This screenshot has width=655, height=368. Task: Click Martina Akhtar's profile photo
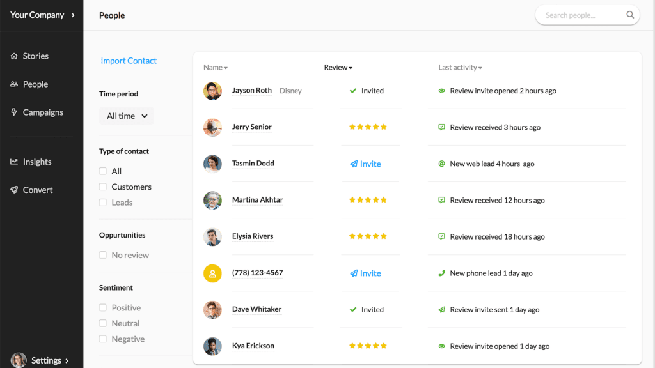(212, 199)
